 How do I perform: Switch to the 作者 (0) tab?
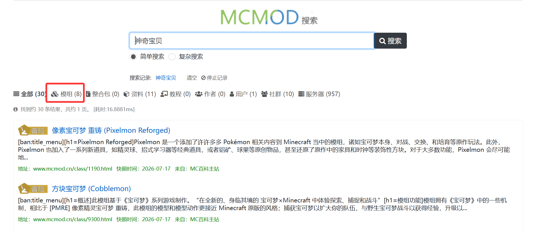coord(210,94)
